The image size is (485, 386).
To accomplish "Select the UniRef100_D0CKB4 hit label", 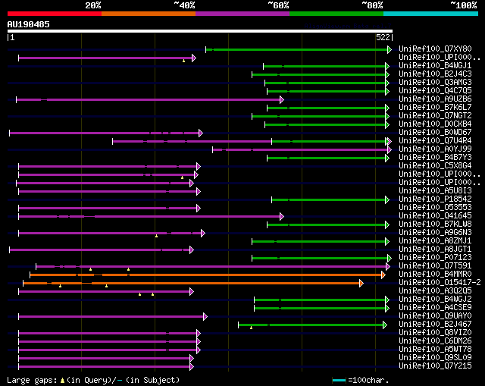I will click(435, 124).
